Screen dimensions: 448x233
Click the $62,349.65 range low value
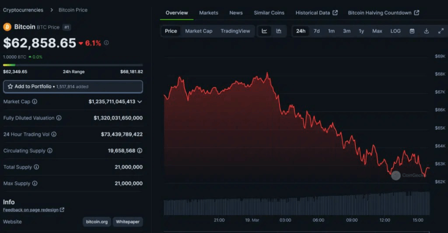[15, 72]
